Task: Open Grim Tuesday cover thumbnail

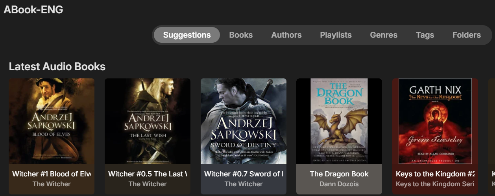Action: (x=435, y=121)
